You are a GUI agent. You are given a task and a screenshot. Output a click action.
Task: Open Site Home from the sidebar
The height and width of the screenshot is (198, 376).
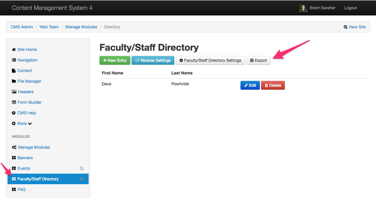tap(27, 49)
